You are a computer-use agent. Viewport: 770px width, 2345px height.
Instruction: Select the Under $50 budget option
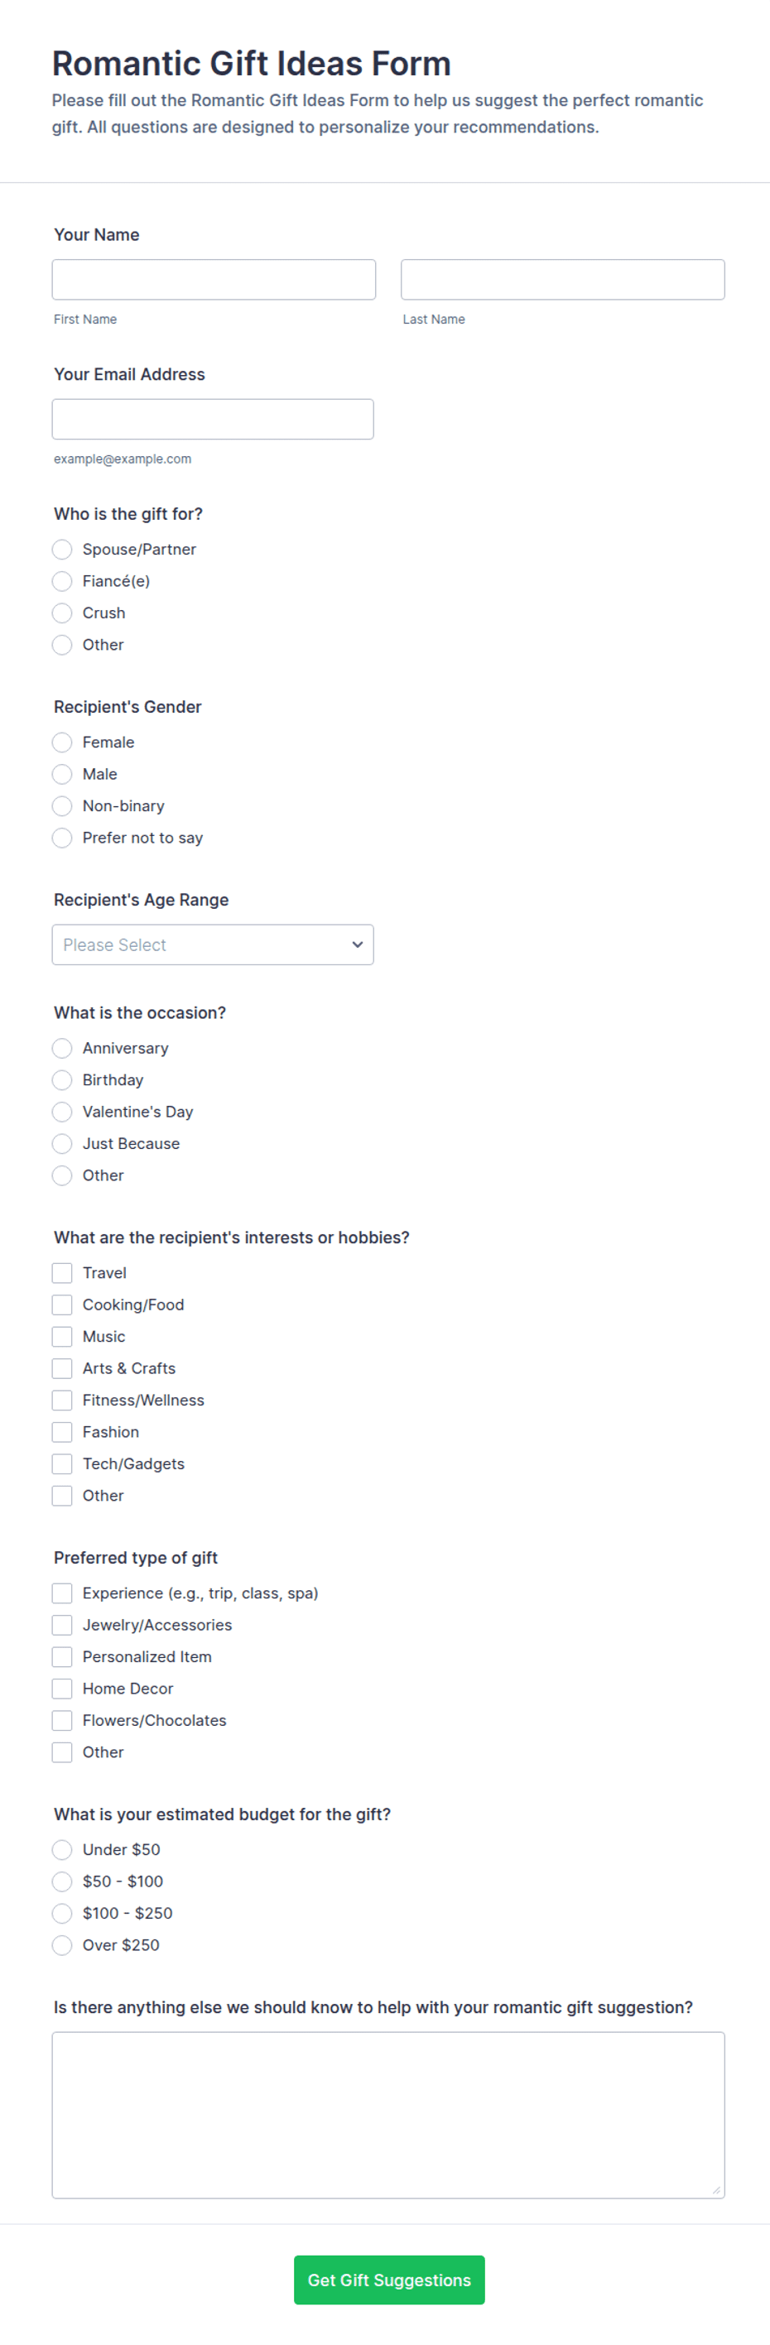(62, 1850)
